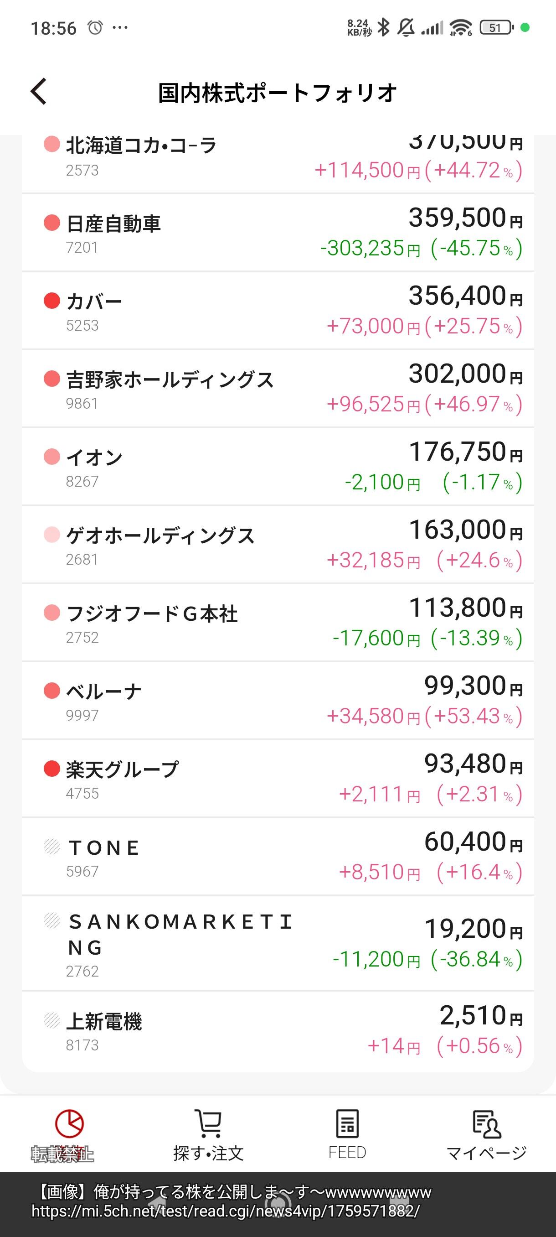Open the カバー stock row
This screenshot has width=556, height=1237.
click(x=278, y=311)
